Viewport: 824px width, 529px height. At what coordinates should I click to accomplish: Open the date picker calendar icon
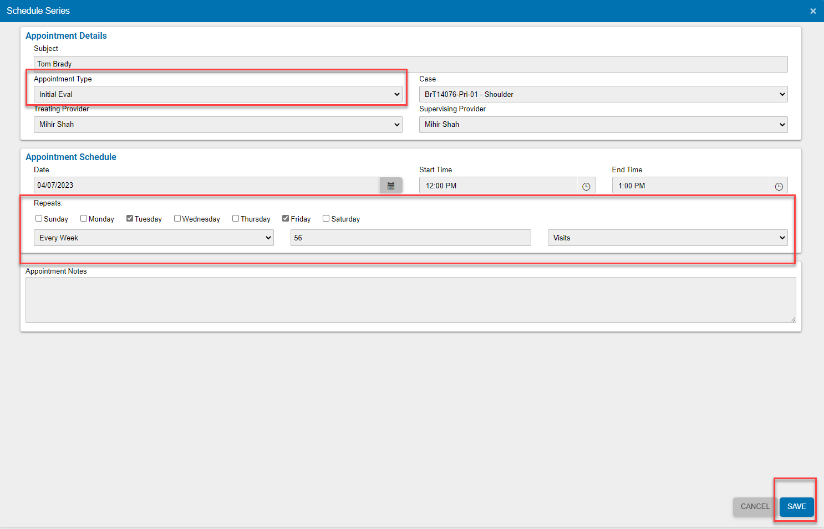[391, 185]
